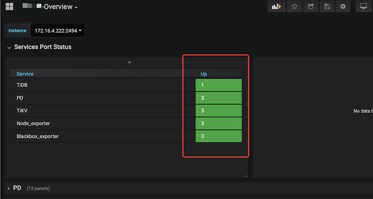Click the Add panel chart icon
The width and height of the screenshot is (373, 199).
(276, 6)
